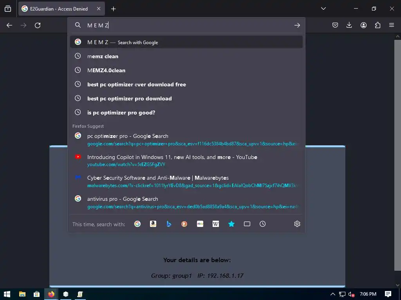
Task: Open Firefox View button in tab strip
Action: (x=8, y=9)
